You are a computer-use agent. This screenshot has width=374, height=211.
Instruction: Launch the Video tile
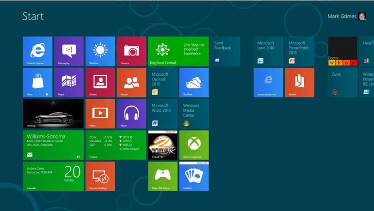click(x=100, y=114)
